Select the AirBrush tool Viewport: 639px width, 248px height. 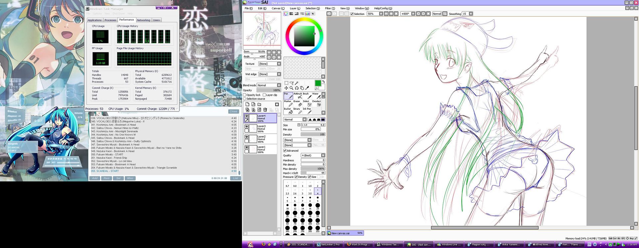coord(298,96)
